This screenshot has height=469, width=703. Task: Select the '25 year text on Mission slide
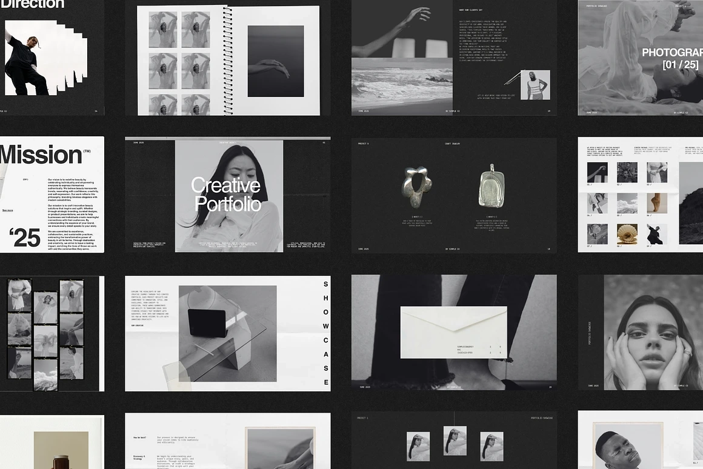tap(25, 238)
